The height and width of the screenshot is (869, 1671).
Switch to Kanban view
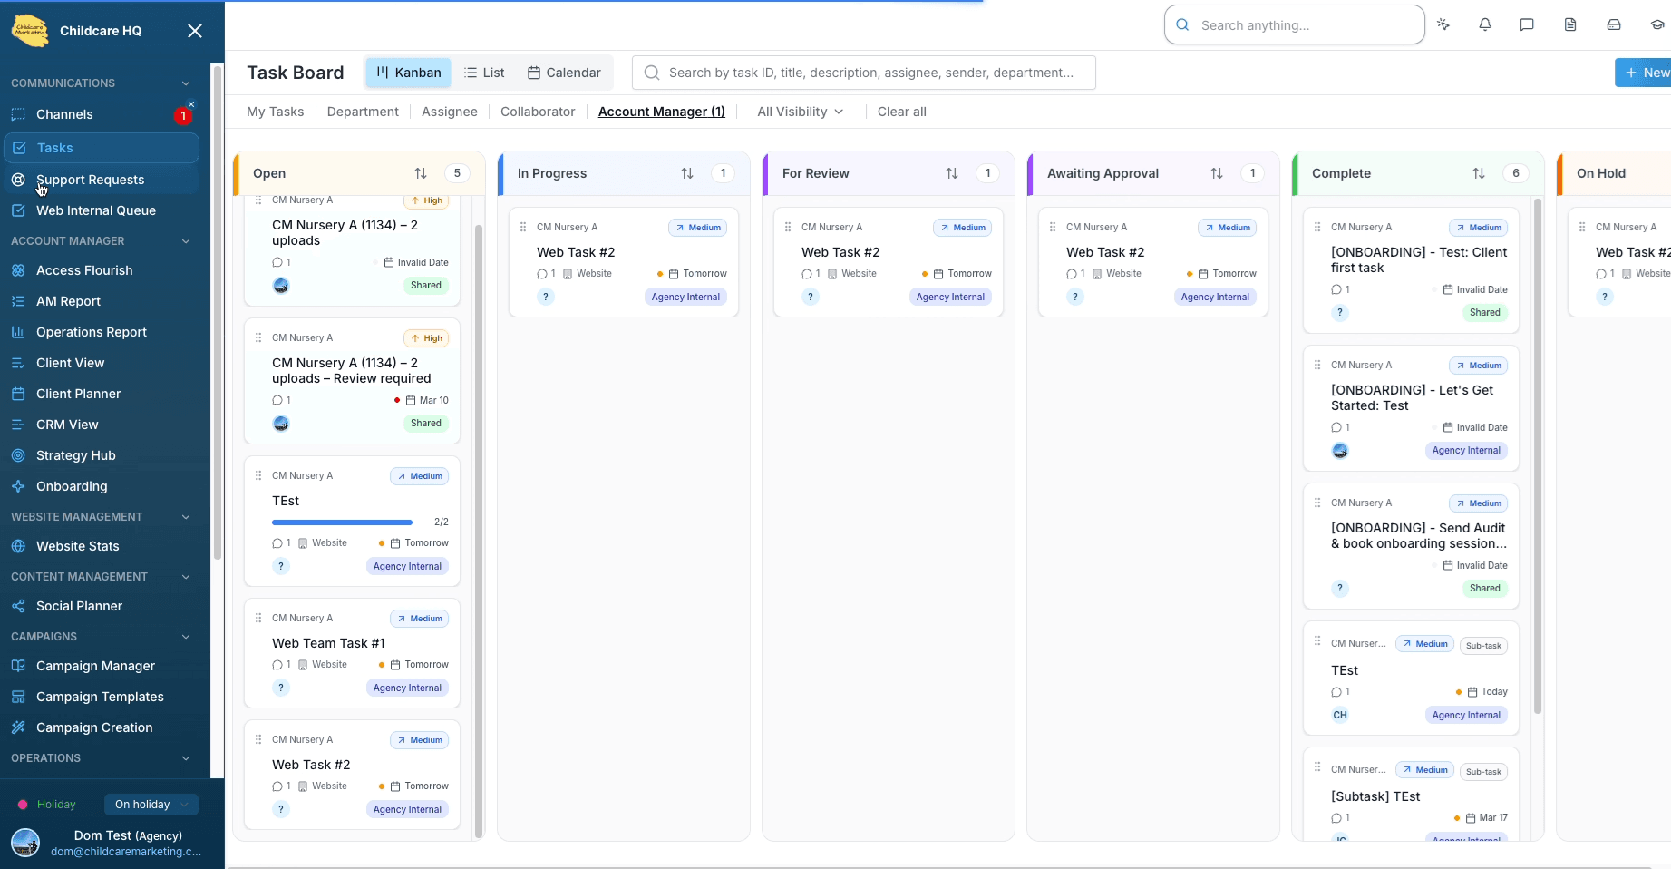pos(409,73)
